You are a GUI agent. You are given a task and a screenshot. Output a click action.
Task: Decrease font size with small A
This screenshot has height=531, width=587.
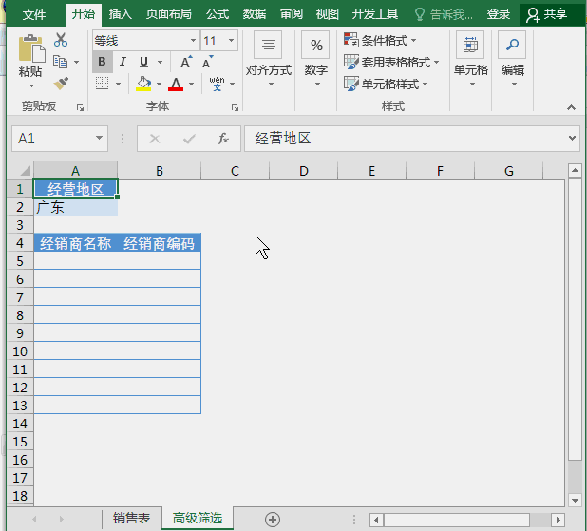point(207,62)
